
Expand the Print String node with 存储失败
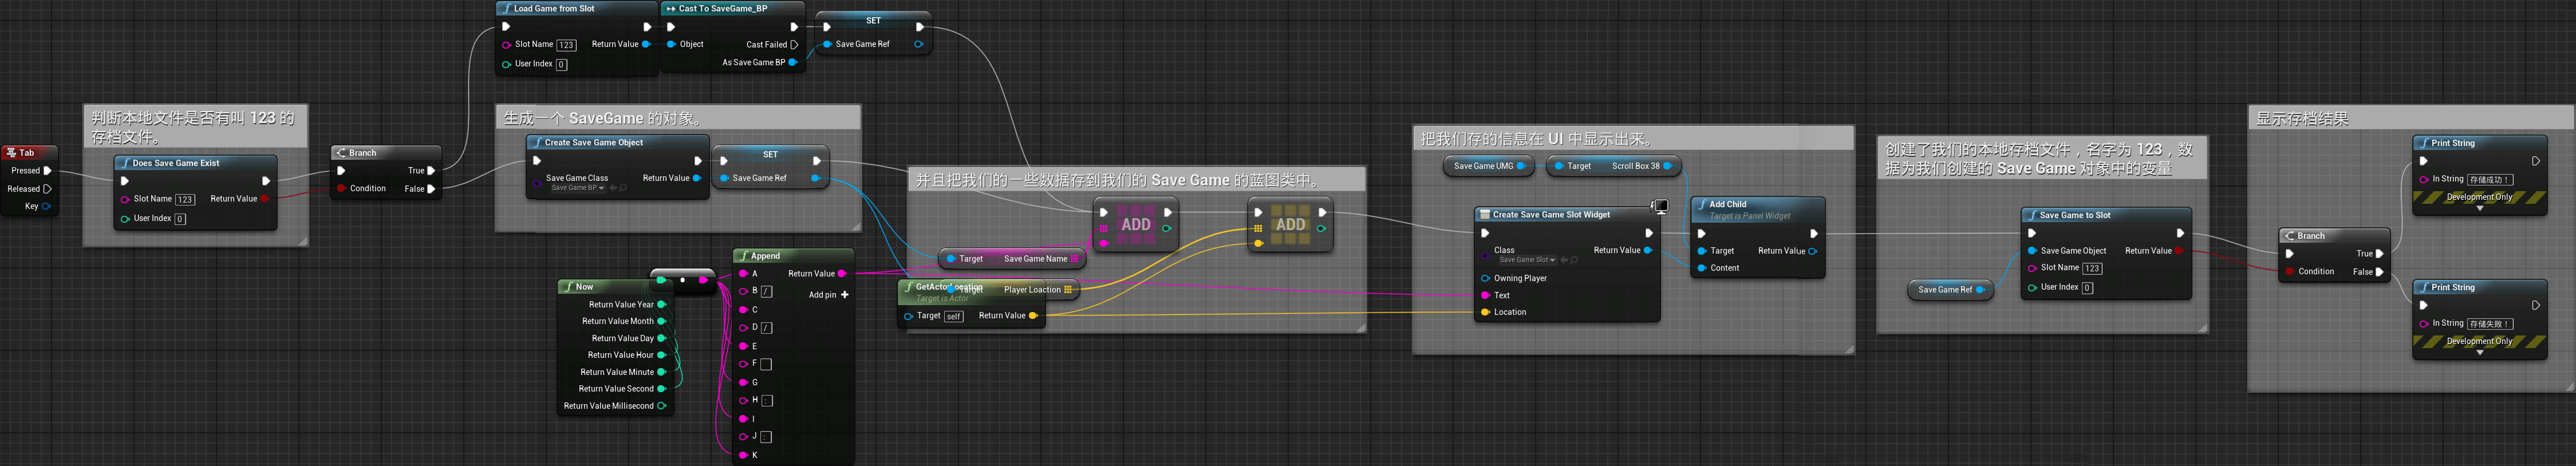tap(2480, 353)
